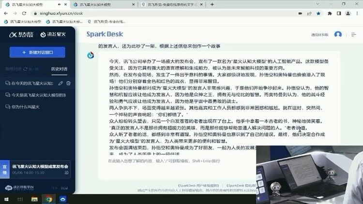Image resolution: width=363 pixels, height=204 pixels.
Task: Open the 星火认知大模型成果发布会 live banner
Action: 38,169
